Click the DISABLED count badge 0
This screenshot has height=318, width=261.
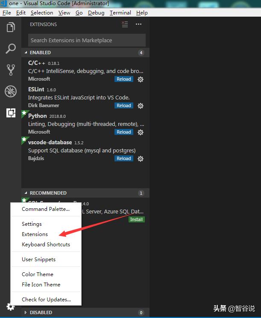click(x=141, y=312)
